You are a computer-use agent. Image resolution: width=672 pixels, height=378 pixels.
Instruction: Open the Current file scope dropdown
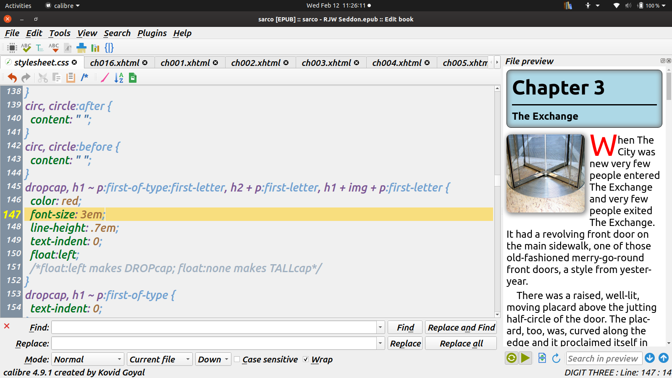click(x=160, y=360)
